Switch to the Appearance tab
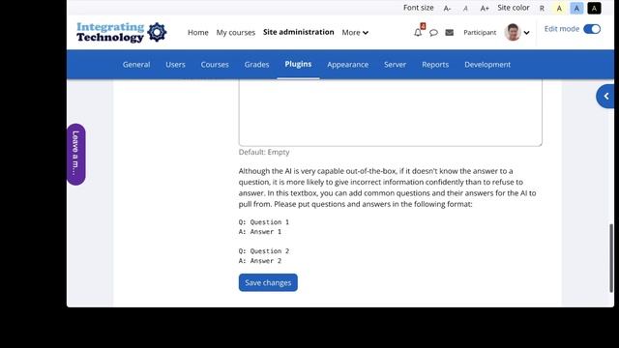619x348 pixels. [x=348, y=65]
